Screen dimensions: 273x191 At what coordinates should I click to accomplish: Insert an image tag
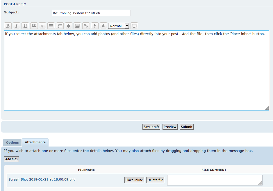77,26
